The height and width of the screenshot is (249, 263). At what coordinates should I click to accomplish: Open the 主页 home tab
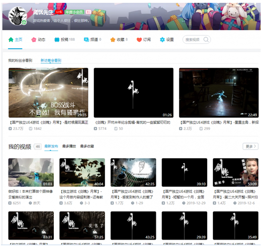click(x=15, y=40)
